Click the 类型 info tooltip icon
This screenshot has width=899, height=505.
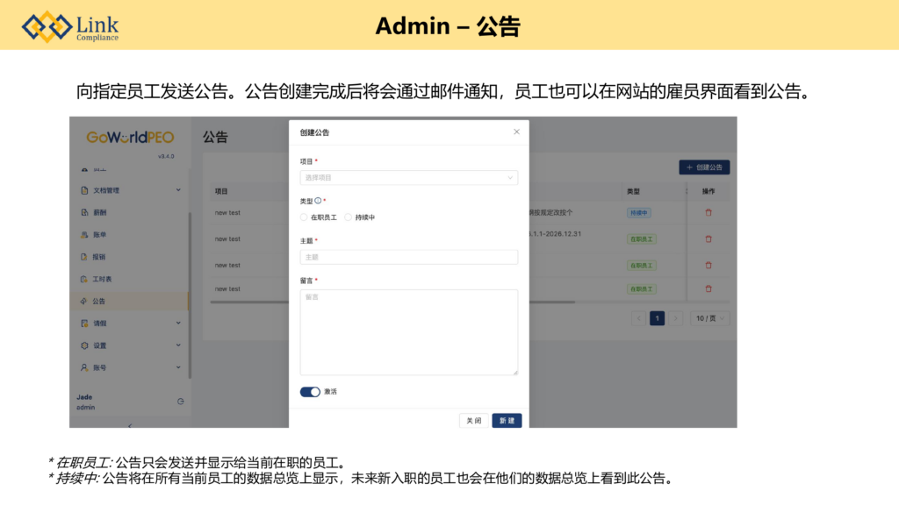click(318, 201)
